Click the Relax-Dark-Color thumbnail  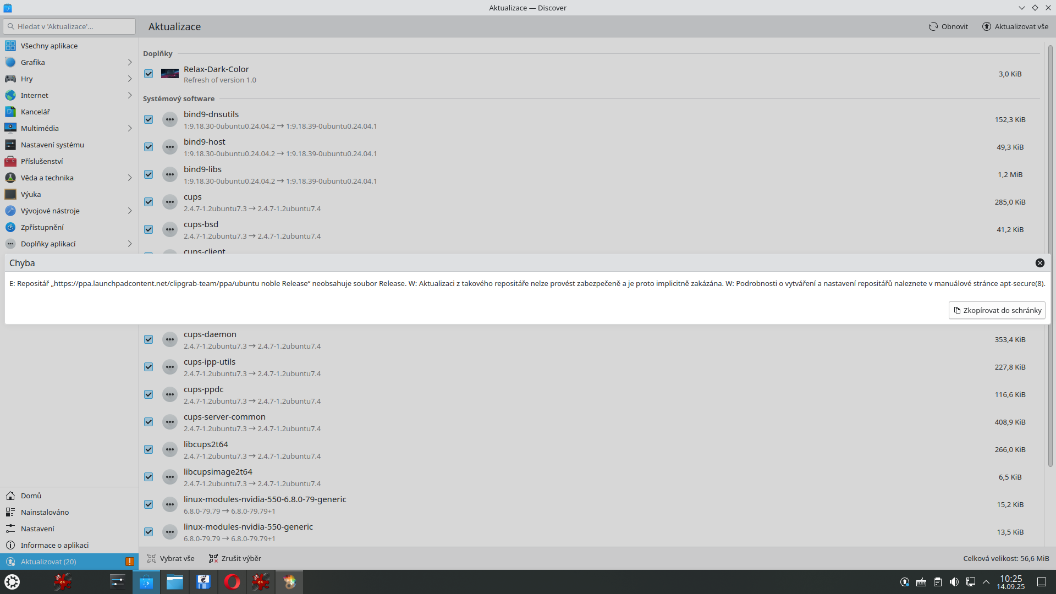coord(170,74)
